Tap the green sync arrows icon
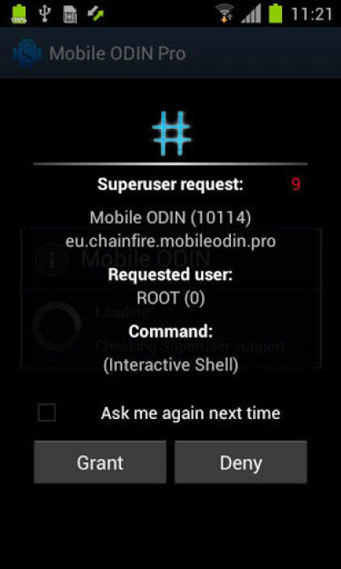Viewport: 341px width, 569px height. (x=95, y=14)
